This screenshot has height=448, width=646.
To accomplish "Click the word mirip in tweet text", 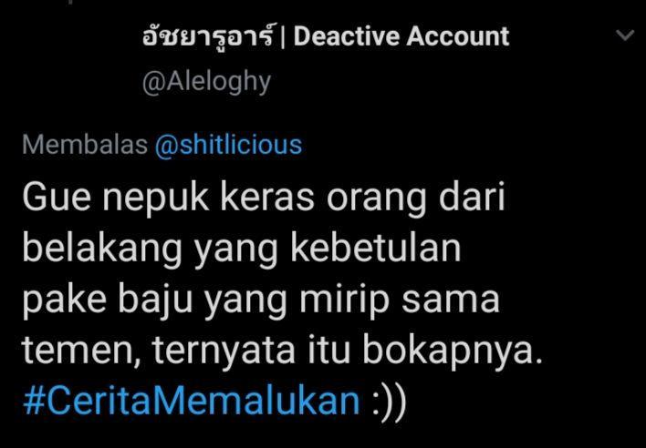I will (x=344, y=301).
